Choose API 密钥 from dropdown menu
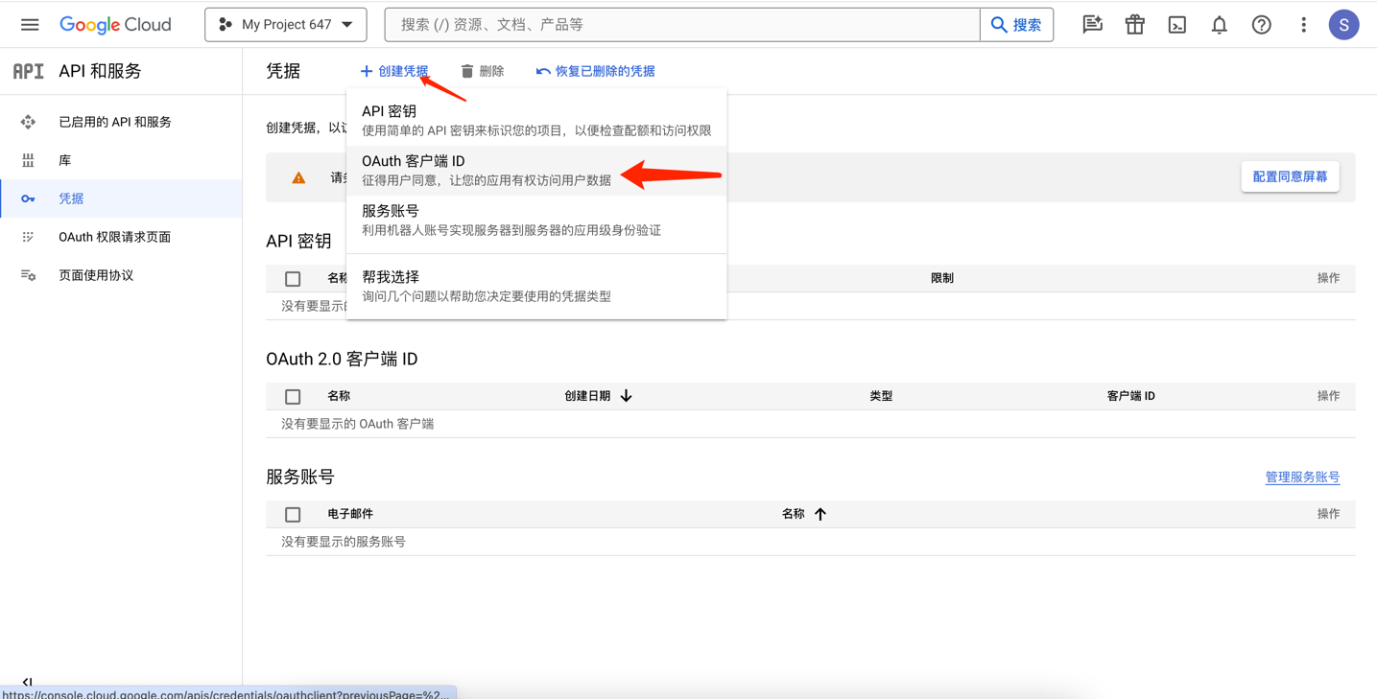The height and width of the screenshot is (699, 1377). coord(536,121)
